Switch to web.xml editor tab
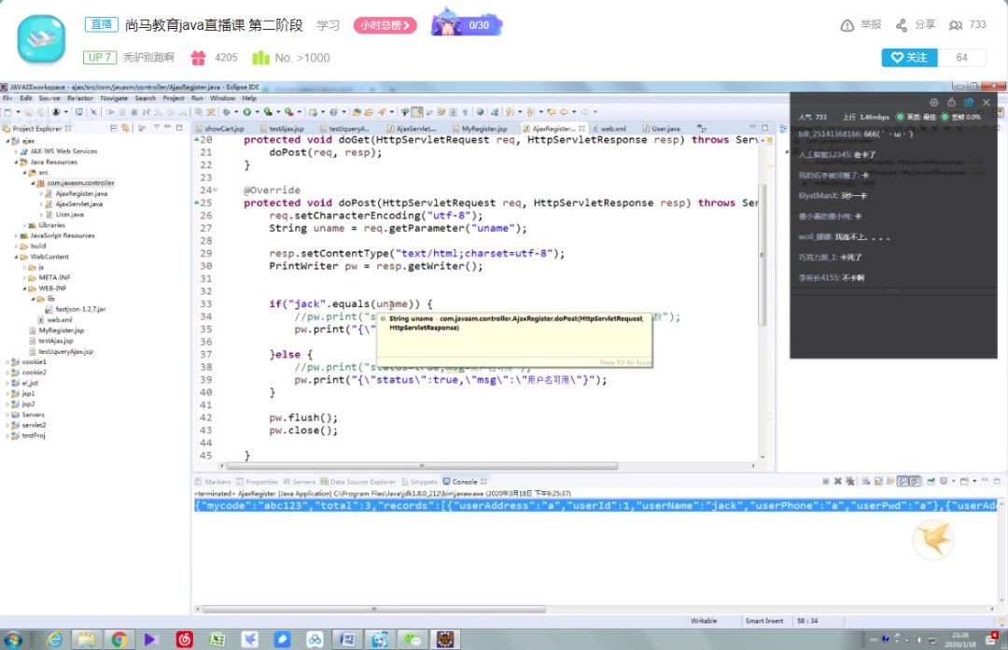 (609, 129)
